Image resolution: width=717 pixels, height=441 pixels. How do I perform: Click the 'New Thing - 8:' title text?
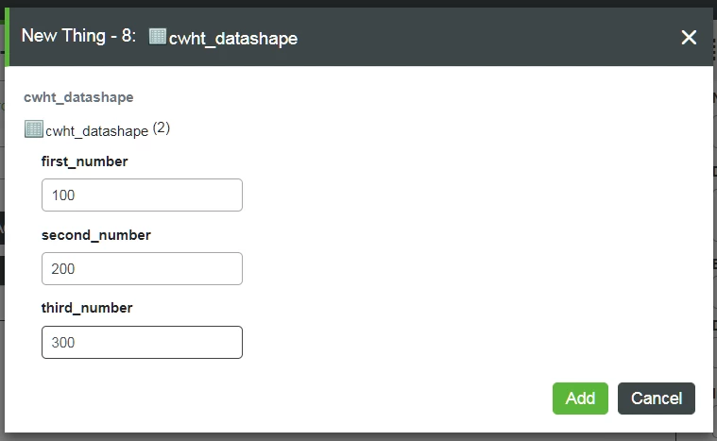click(x=78, y=36)
